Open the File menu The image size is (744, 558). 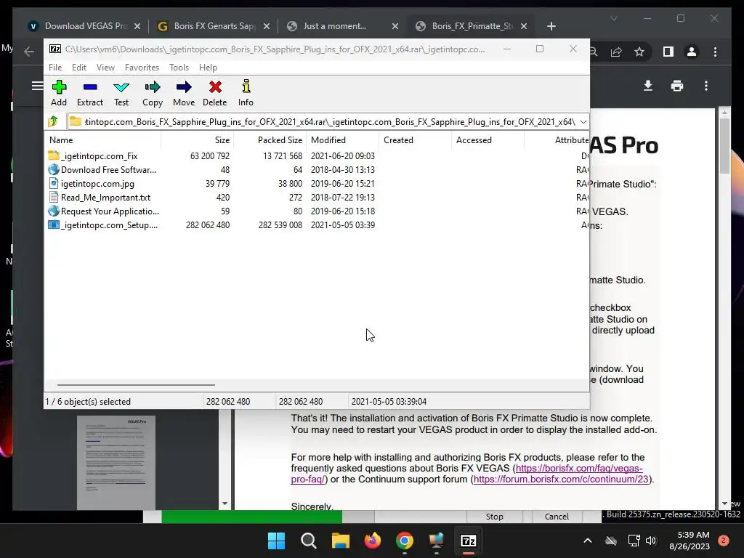55,68
